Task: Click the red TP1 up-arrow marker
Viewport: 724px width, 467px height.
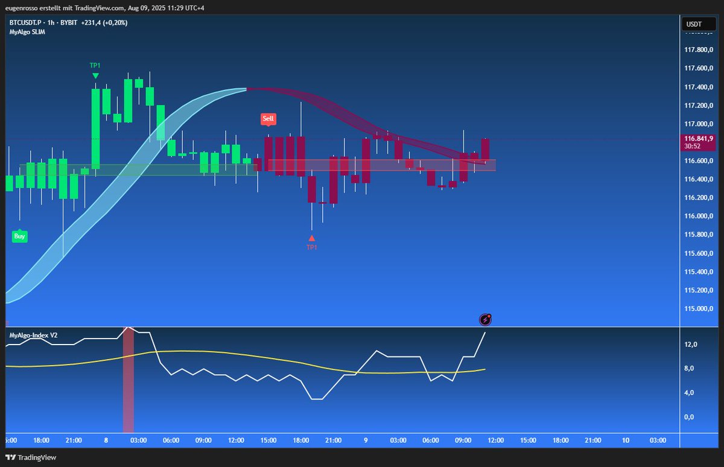Action: [x=311, y=238]
